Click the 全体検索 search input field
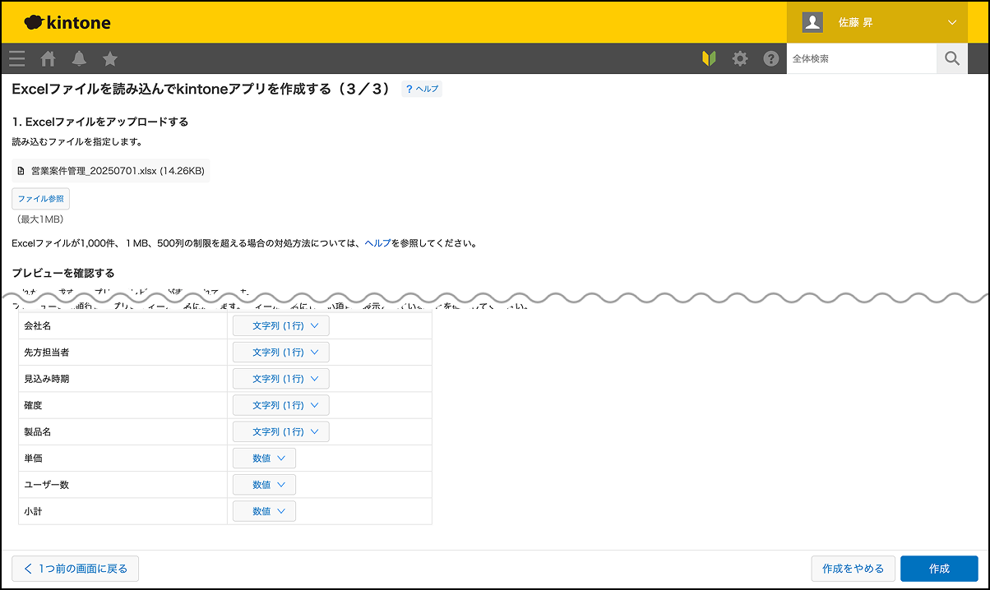Screen dimensions: 990x590 point(861,58)
